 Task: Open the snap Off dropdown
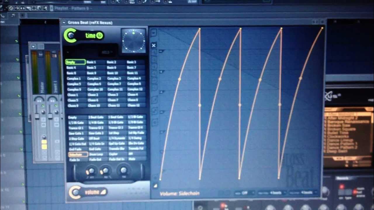pyautogui.click(x=245, y=193)
